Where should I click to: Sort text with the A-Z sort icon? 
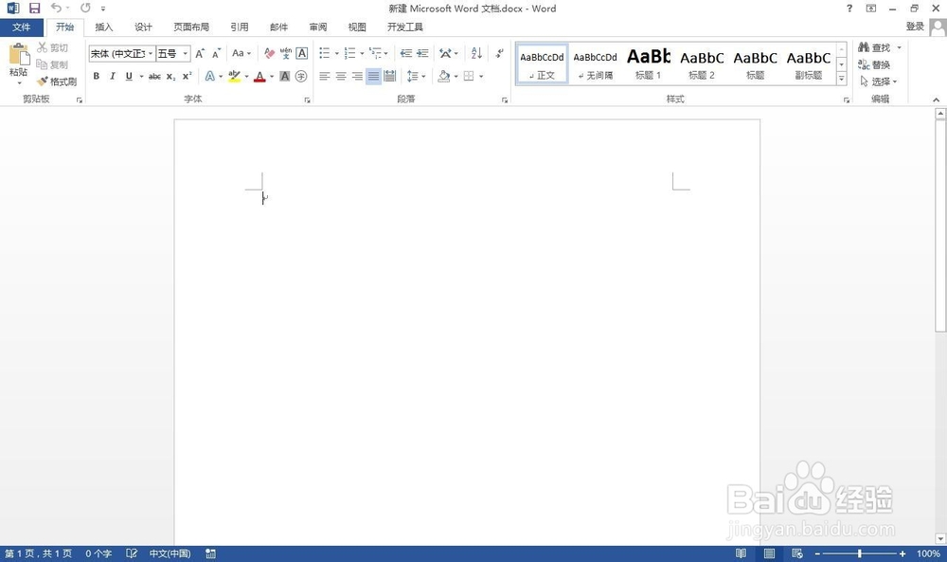[476, 53]
